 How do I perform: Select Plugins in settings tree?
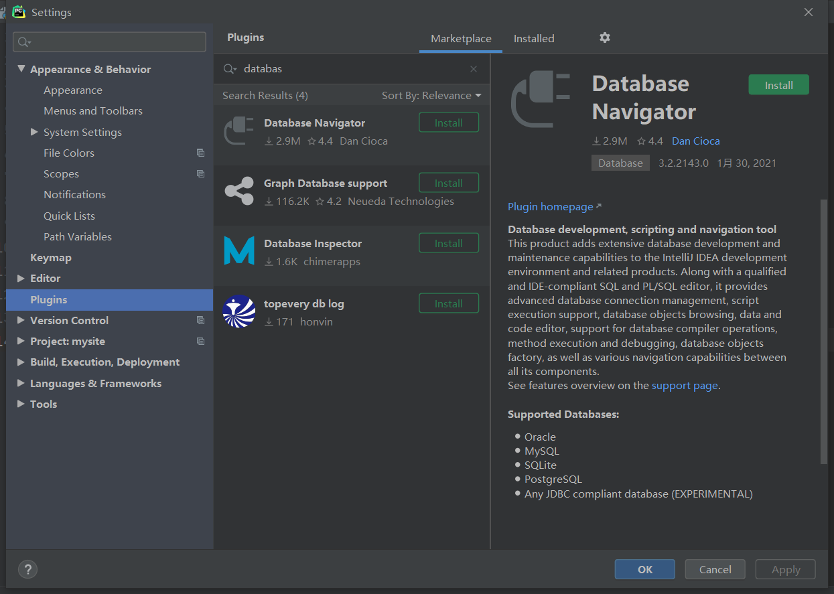pos(109,299)
